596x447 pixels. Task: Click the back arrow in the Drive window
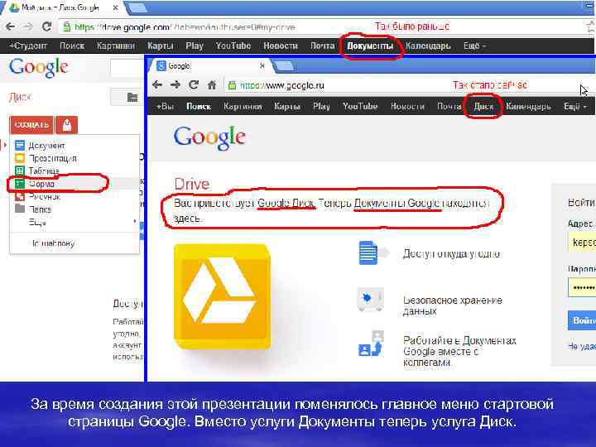pyautogui.click(x=10, y=26)
